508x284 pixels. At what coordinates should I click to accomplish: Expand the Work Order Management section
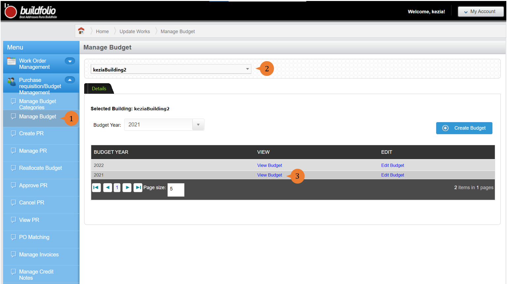(x=70, y=61)
